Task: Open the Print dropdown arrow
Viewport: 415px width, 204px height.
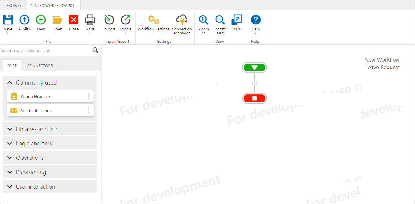Action: (x=90, y=33)
